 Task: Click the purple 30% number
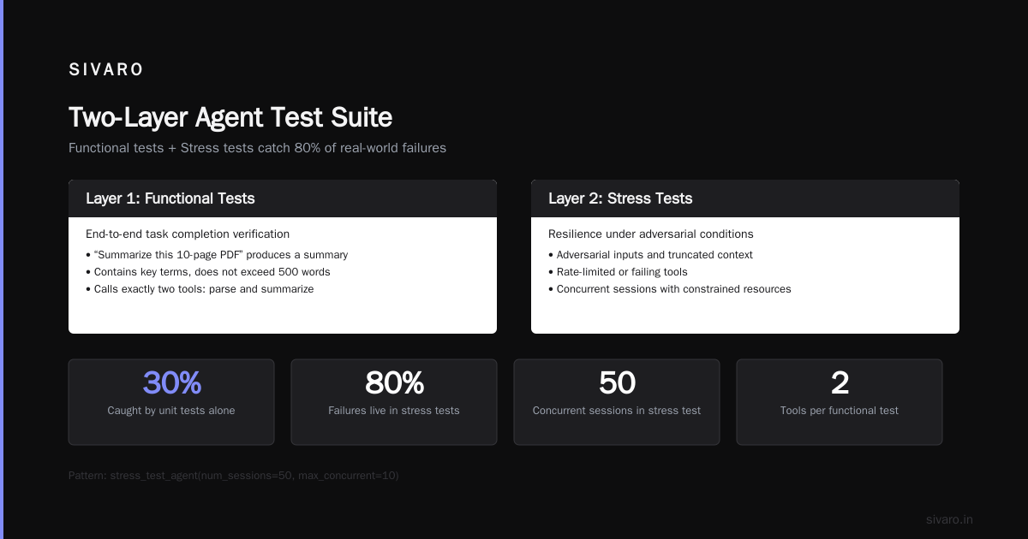click(x=171, y=382)
